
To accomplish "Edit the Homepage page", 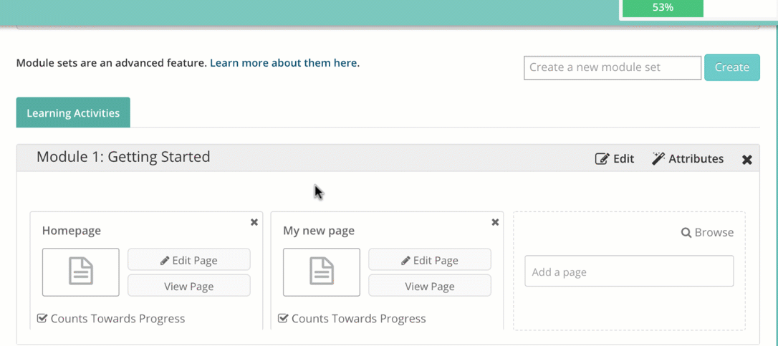I will coord(189,260).
